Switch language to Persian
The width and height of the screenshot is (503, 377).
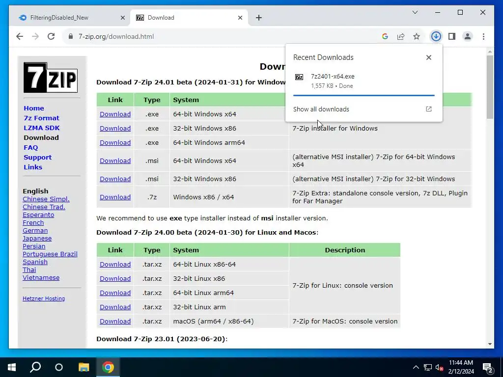click(x=34, y=246)
